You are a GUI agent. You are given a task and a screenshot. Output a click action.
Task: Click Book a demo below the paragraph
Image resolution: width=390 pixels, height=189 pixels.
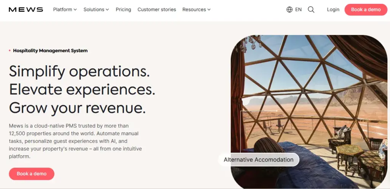pyautogui.click(x=32, y=174)
